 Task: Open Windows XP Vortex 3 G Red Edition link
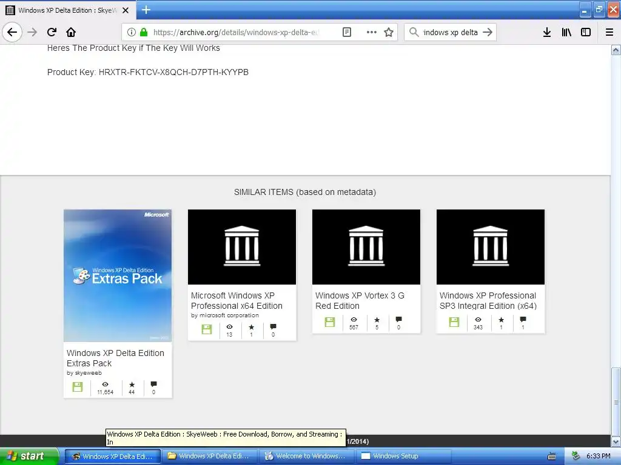tap(360, 300)
